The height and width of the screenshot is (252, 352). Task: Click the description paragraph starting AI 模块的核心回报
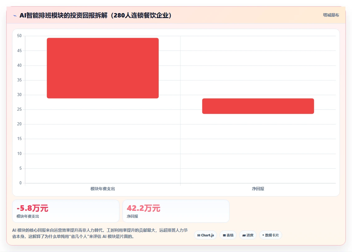[100, 233]
